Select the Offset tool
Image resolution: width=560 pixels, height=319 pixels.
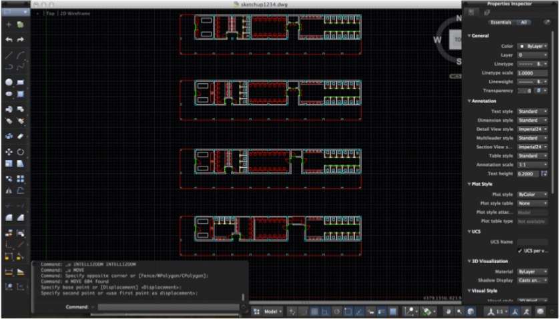(x=20, y=190)
